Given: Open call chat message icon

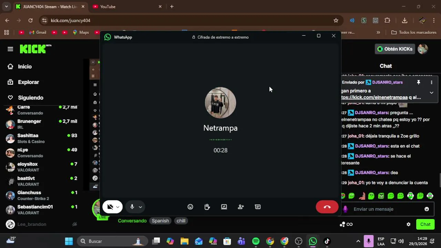Looking at the screenshot, I should click(x=258, y=207).
